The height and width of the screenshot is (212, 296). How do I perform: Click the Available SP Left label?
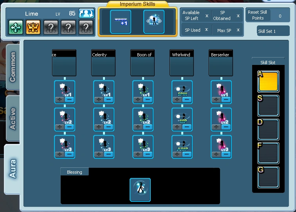click(191, 15)
